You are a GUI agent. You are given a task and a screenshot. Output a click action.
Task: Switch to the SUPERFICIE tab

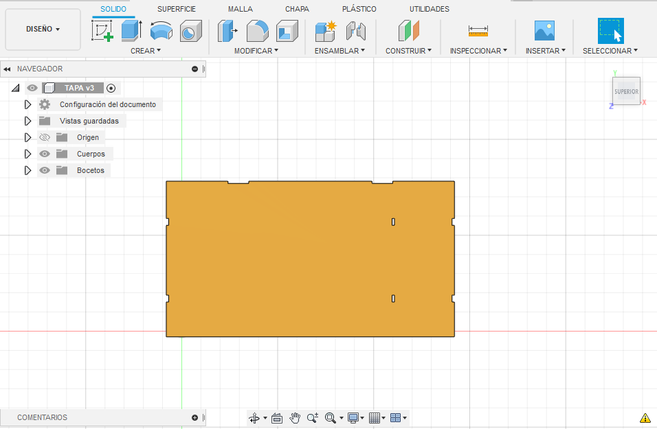[x=177, y=9]
